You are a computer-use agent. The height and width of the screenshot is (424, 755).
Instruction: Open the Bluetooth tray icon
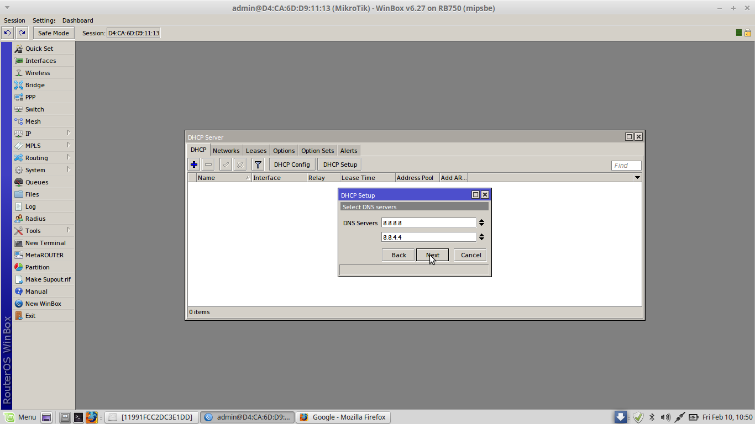[x=652, y=417]
